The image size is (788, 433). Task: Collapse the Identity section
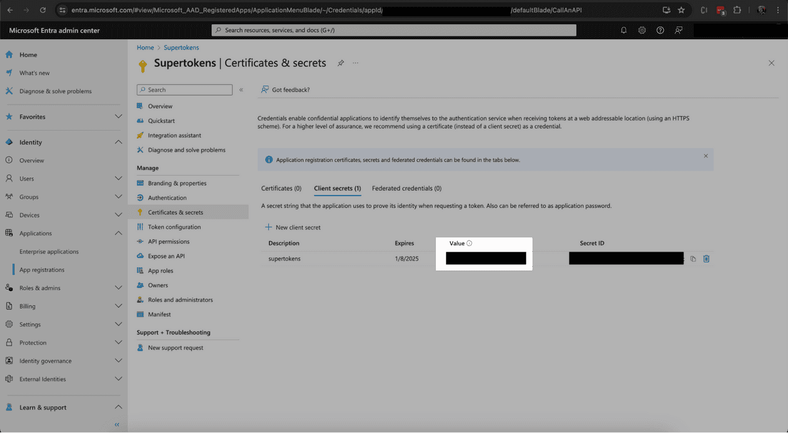pyautogui.click(x=118, y=142)
